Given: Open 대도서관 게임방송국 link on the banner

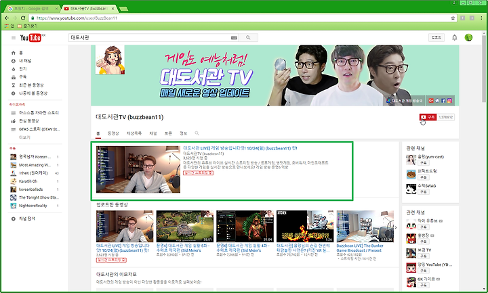Looking at the screenshot, I should tap(405, 101).
